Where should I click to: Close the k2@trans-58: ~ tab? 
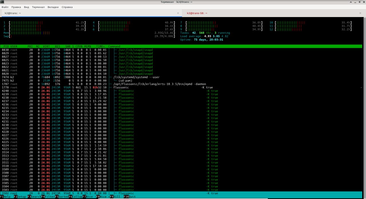click(361, 13)
